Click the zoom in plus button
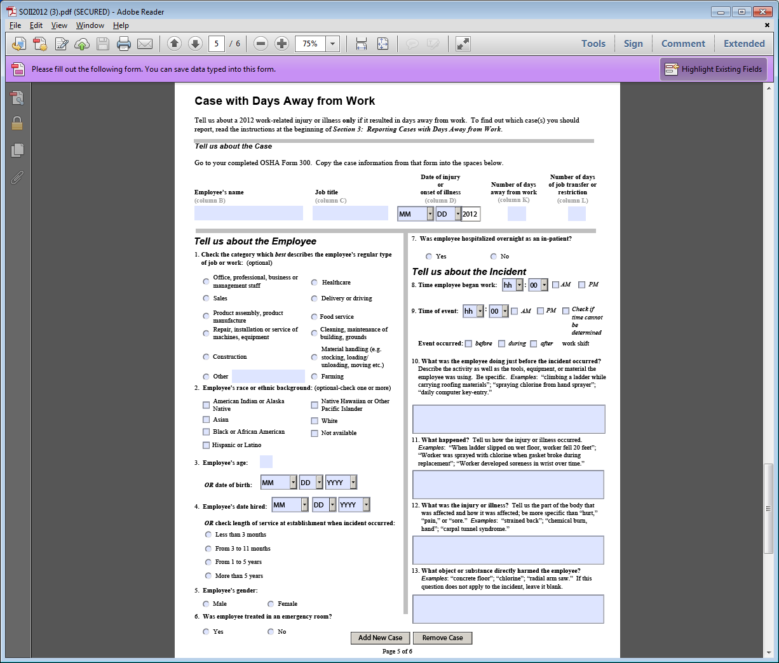779x663 pixels. [281, 44]
